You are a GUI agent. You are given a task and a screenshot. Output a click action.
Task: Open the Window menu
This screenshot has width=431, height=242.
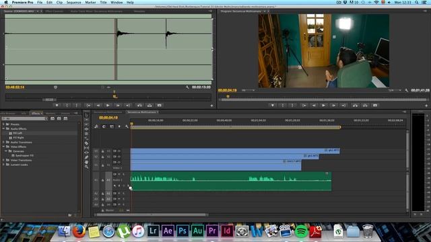[117, 2]
